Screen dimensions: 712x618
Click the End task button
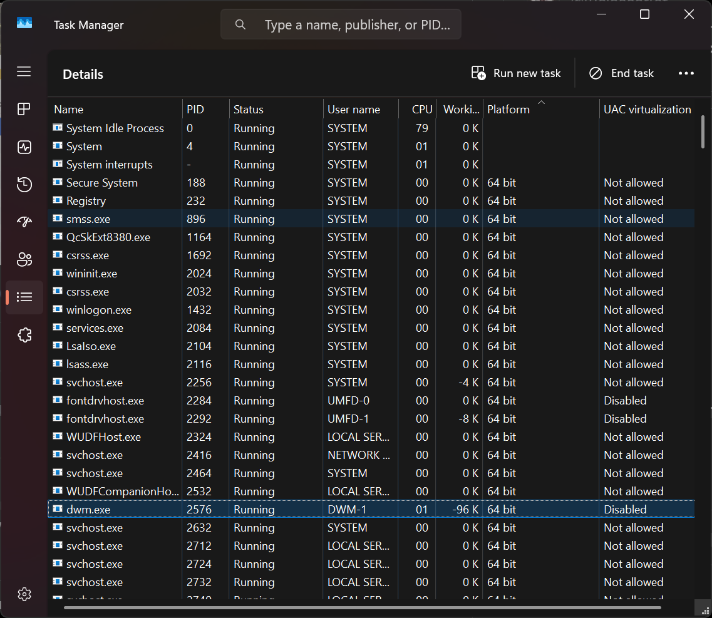(621, 73)
